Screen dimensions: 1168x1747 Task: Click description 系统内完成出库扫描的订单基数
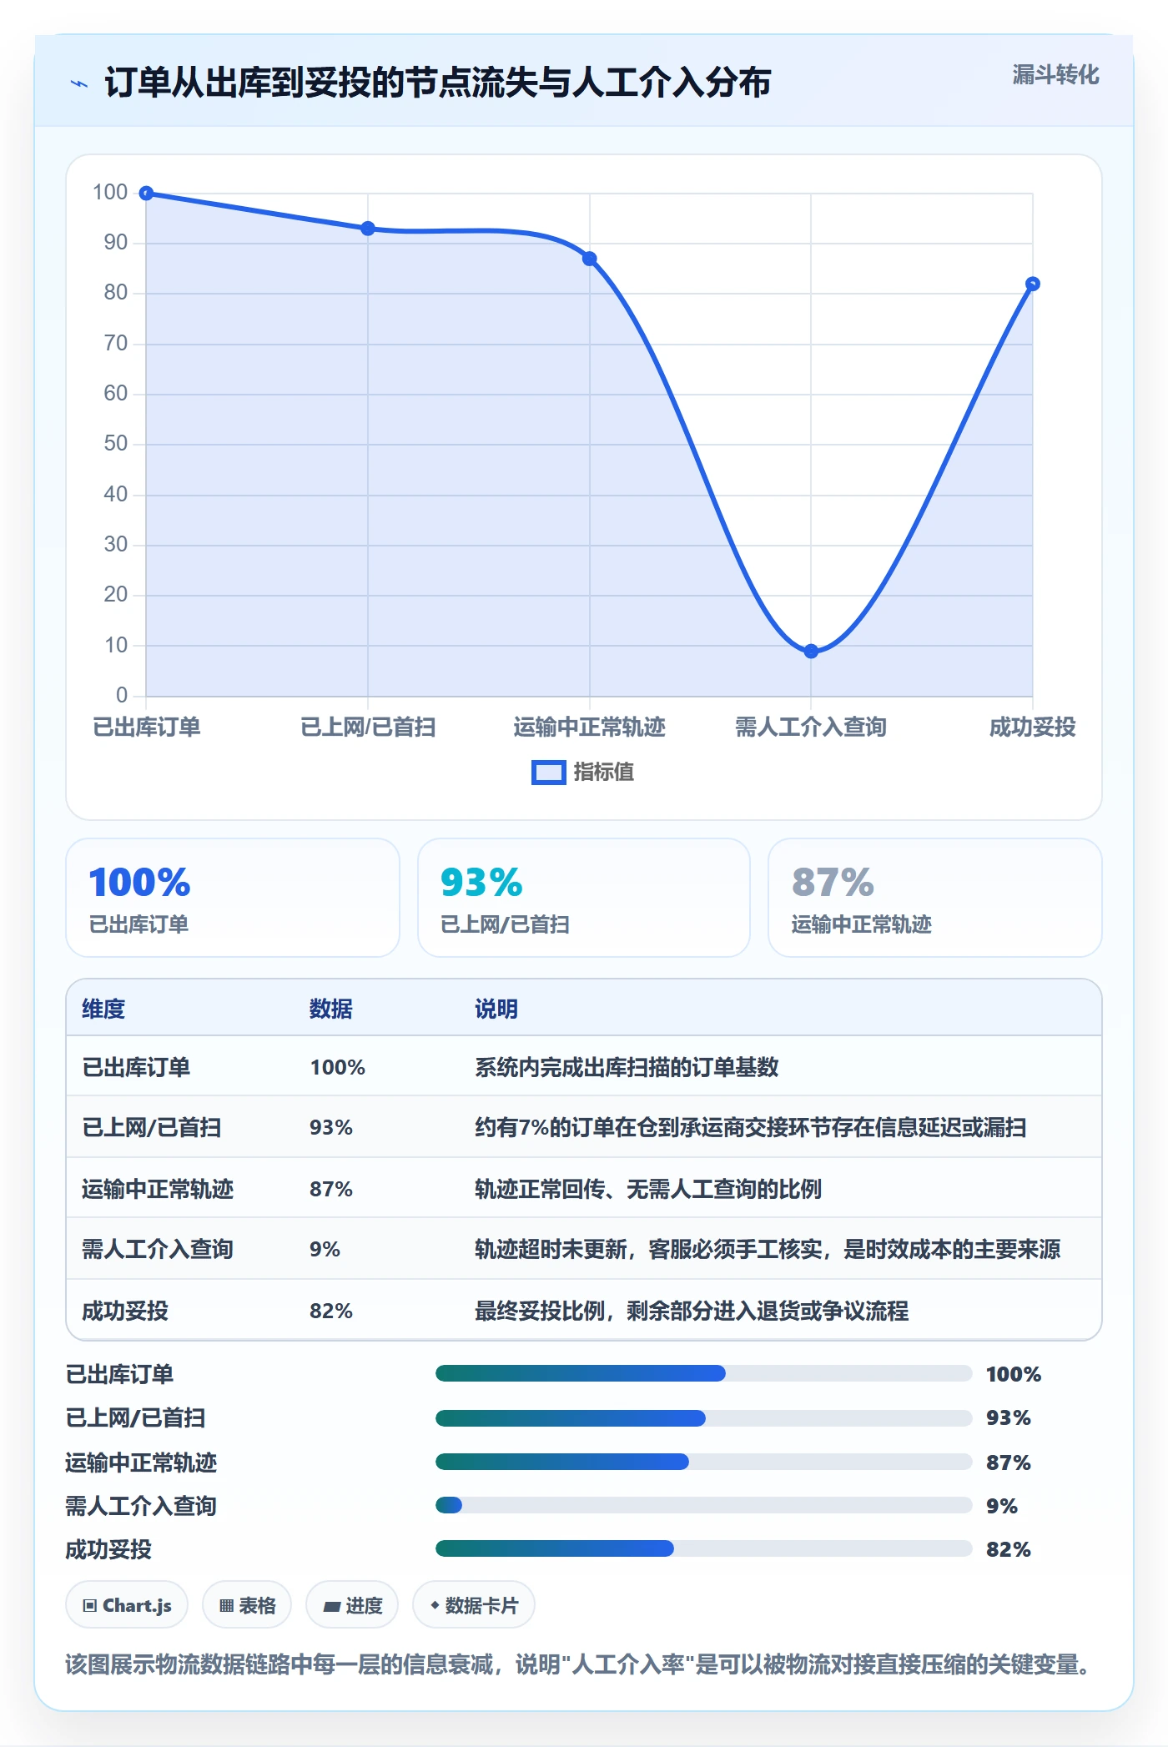click(x=627, y=1067)
